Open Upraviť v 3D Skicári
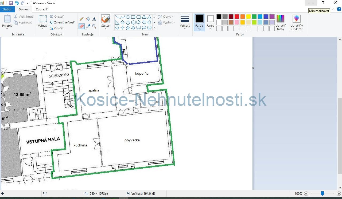Viewport: 342px width, 199px height. [297, 22]
